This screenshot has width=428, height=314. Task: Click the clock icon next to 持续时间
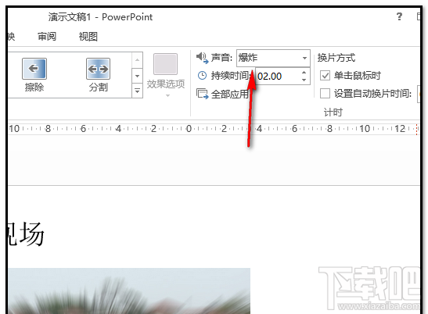202,76
